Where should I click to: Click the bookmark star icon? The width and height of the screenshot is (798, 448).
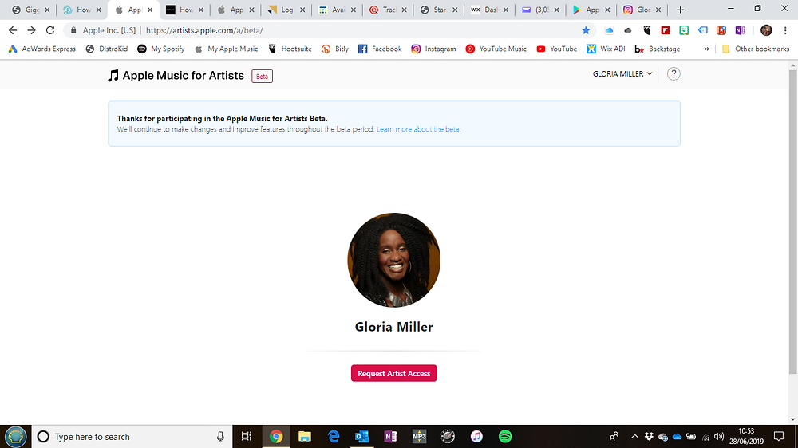tap(586, 30)
